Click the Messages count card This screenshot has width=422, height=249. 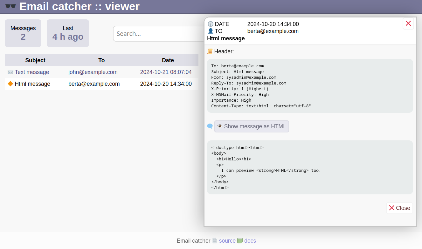pos(23,33)
